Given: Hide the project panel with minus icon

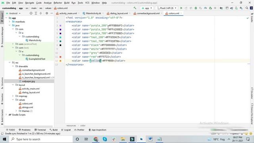Looking at the screenshot, I should (x=52, y=13).
